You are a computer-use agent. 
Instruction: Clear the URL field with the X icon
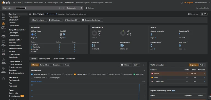[x=64, y=8]
